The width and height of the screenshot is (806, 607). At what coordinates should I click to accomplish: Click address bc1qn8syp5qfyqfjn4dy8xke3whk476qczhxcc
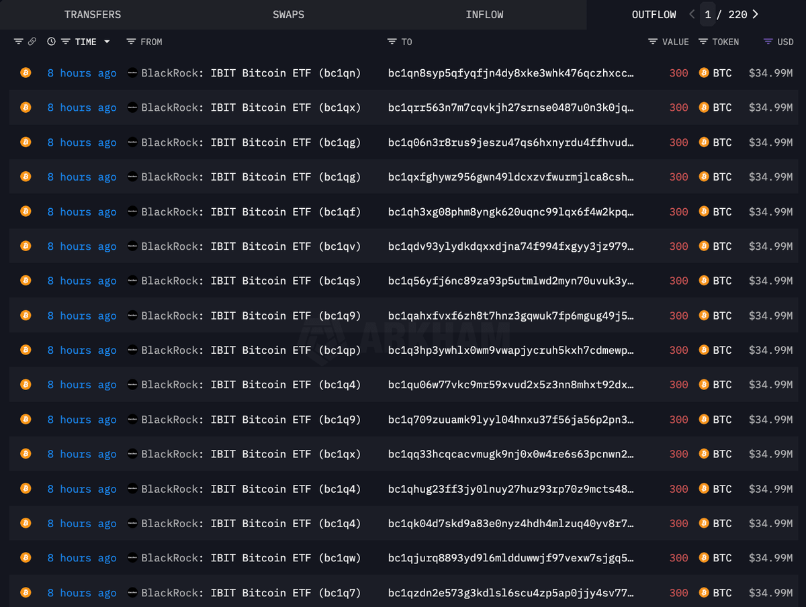tap(510, 73)
